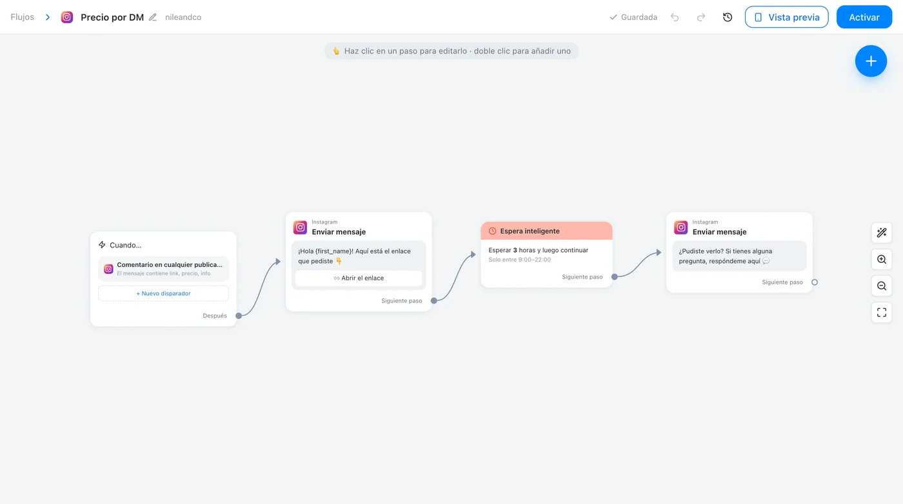Image resolution: width=903 pixels, height=504 pixels.
Task: Click the empty Siguiente paso connector on last message
Action: pos(815,282)
